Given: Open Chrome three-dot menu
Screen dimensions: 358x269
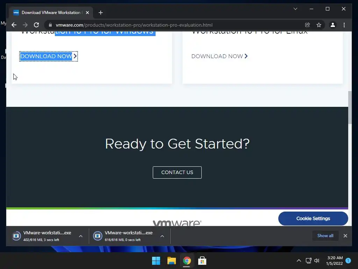Looking at the screenshot, I should click(344, 25).
